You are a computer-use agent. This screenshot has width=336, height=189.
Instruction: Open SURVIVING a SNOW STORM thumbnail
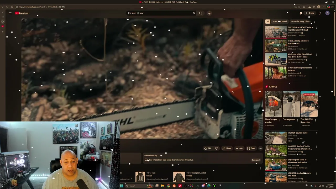(x=276, y=32)
